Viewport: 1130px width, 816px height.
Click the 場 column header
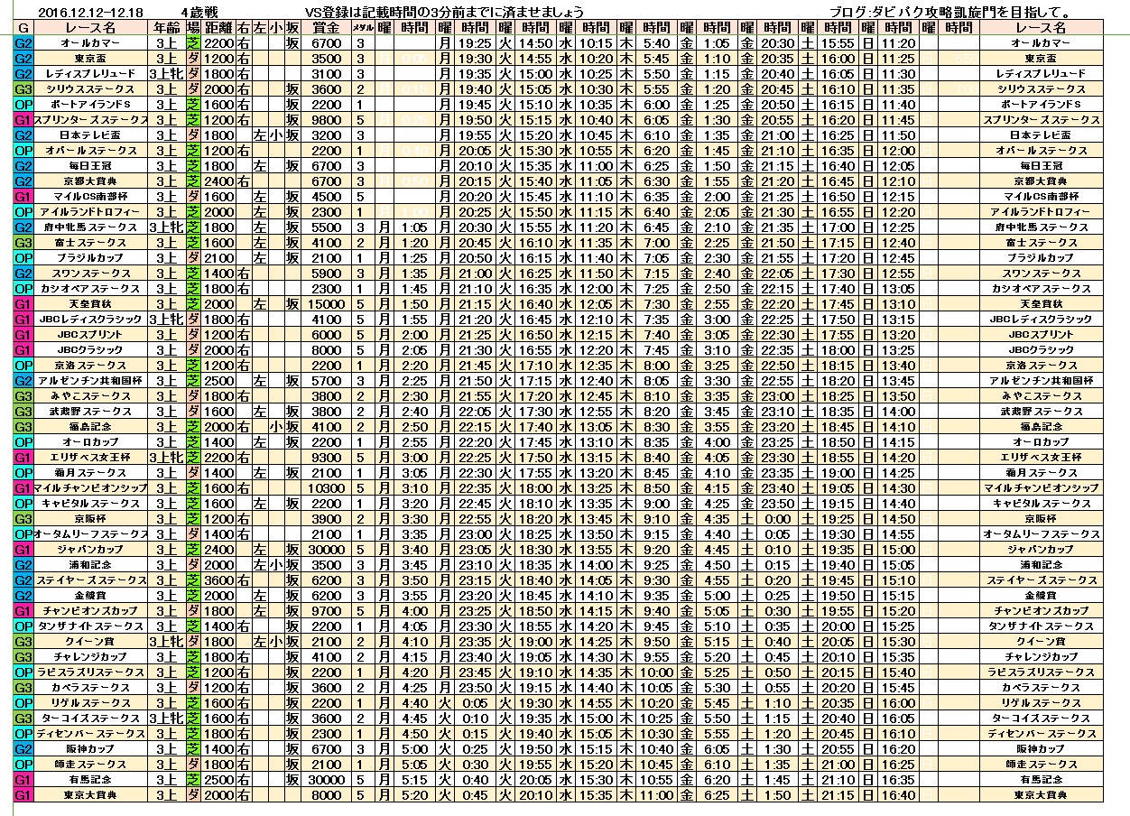pyautogui.click(x=193, y=27)
